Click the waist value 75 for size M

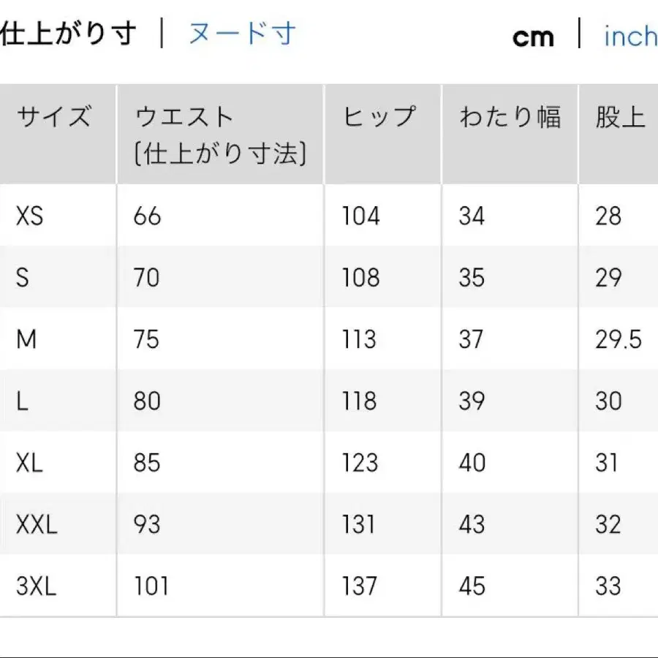[148, 339]
